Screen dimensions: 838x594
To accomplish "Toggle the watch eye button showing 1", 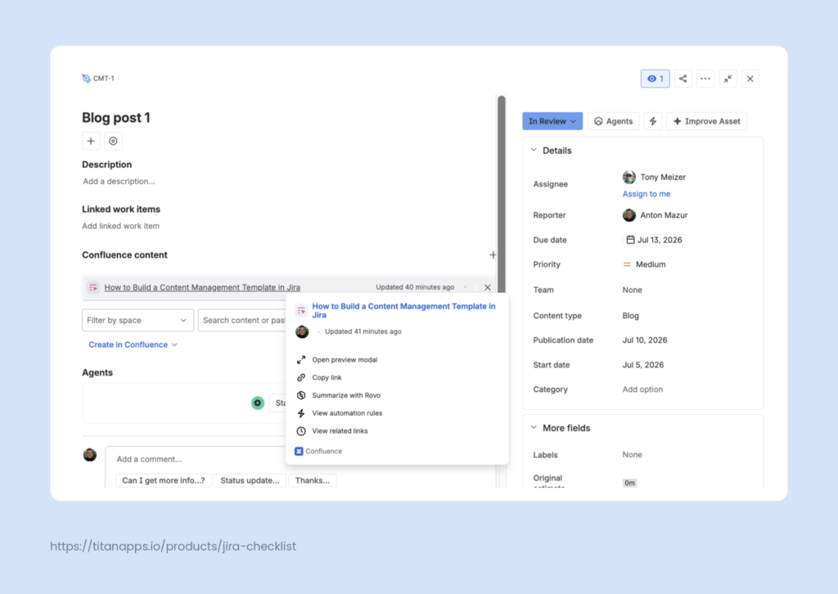I will tap(655, 79).
